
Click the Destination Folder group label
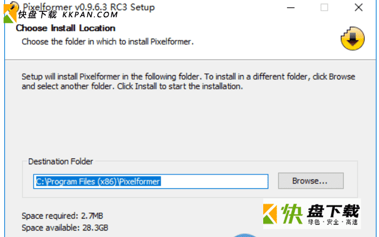(x=61, y=161)
